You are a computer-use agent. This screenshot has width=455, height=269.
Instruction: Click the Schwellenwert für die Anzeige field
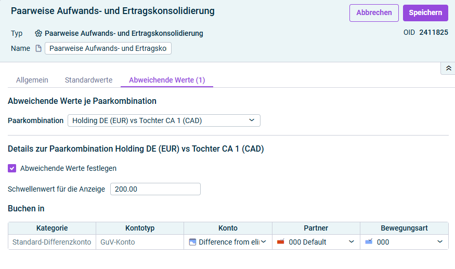coord(155,189)
